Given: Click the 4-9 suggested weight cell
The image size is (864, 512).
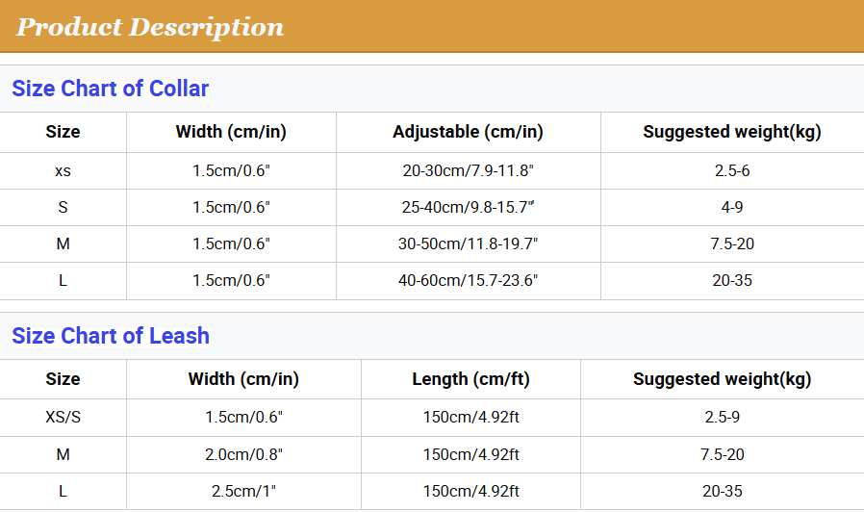Looking at the screenshot, I should point(731,207).
